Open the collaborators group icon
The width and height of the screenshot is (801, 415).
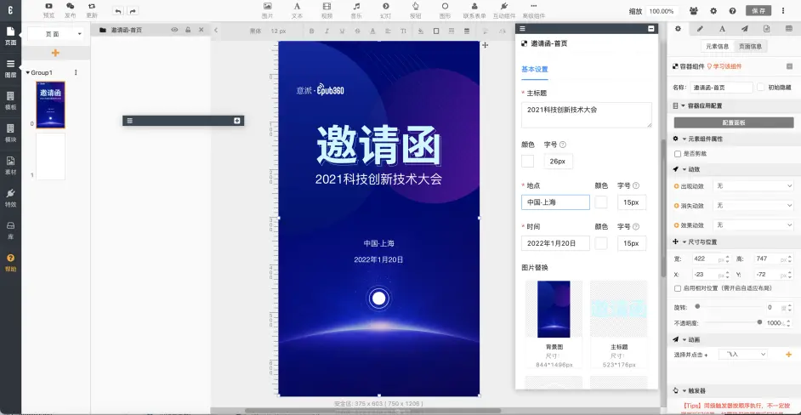tap(694, 11)
